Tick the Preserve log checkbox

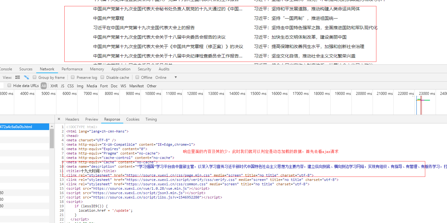point(73,77)
